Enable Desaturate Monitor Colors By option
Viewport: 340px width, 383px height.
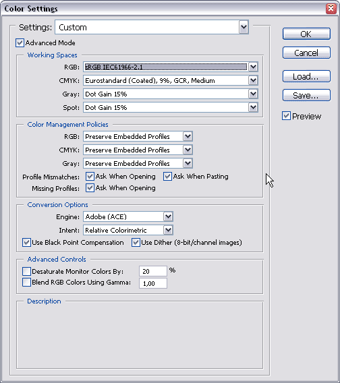[x=26, y=271]
